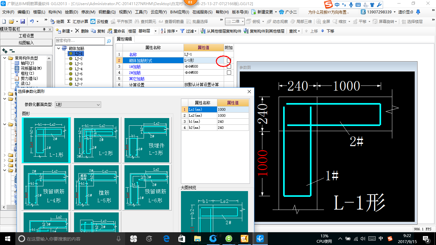The width and height of the screenshot is (436, 245).
Task: Open the account 13907298339 dropdown
Action: pos(395,12)
